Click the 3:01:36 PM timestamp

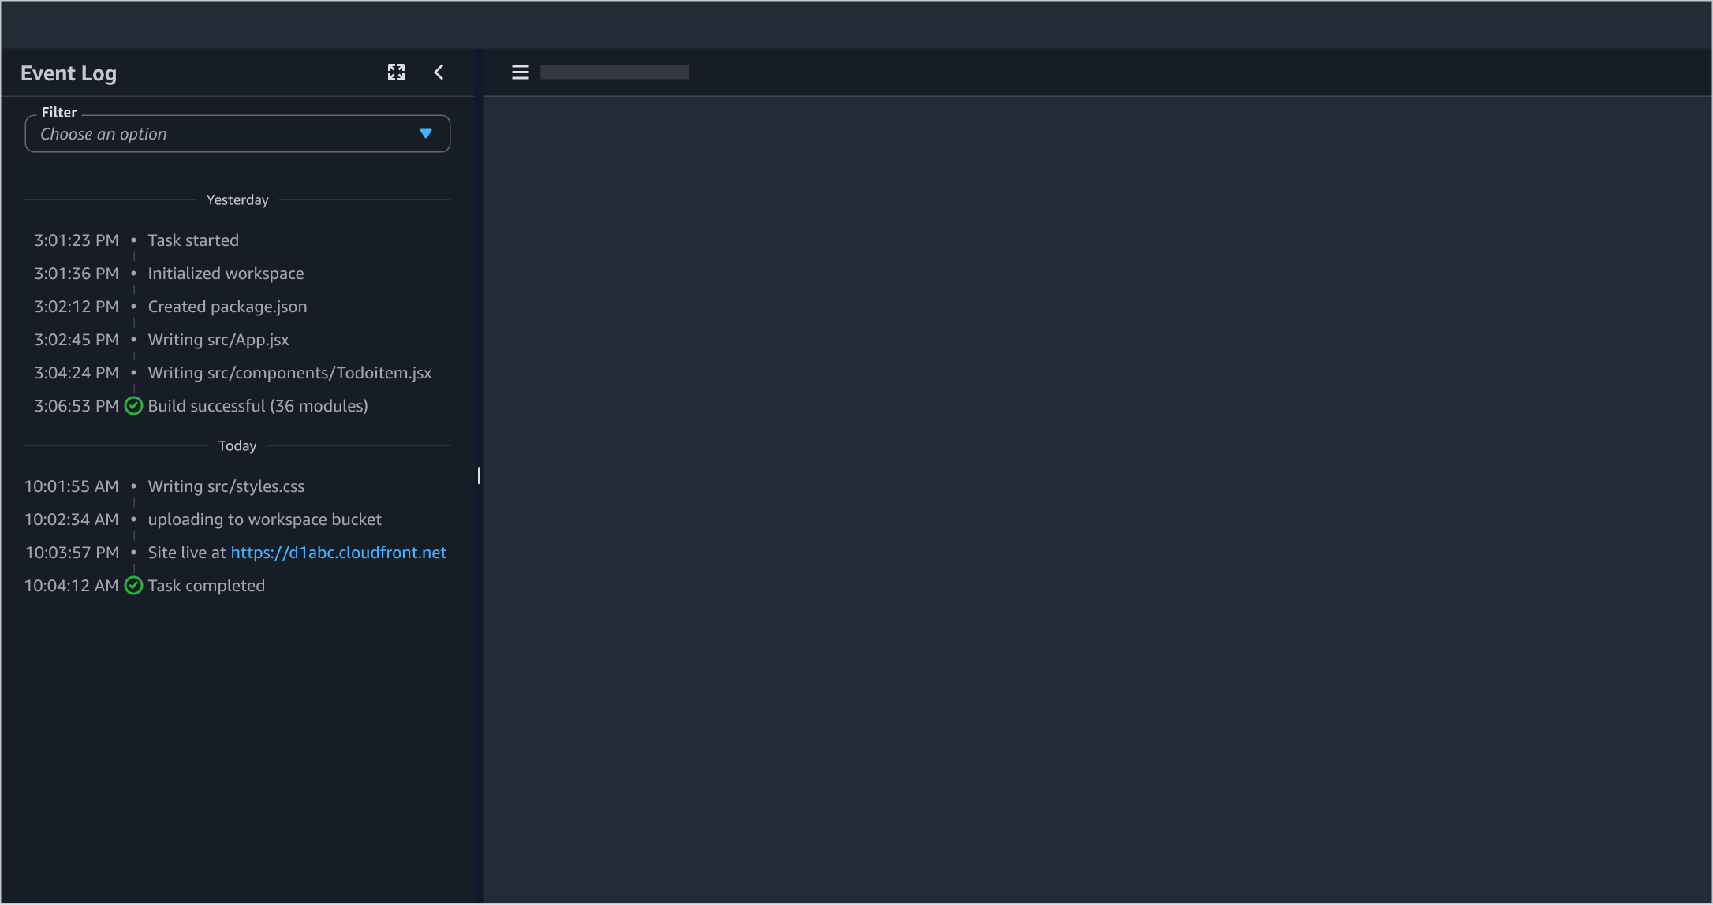click(77, 274)
